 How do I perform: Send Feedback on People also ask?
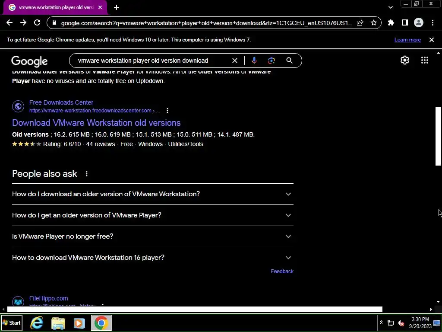282,271
